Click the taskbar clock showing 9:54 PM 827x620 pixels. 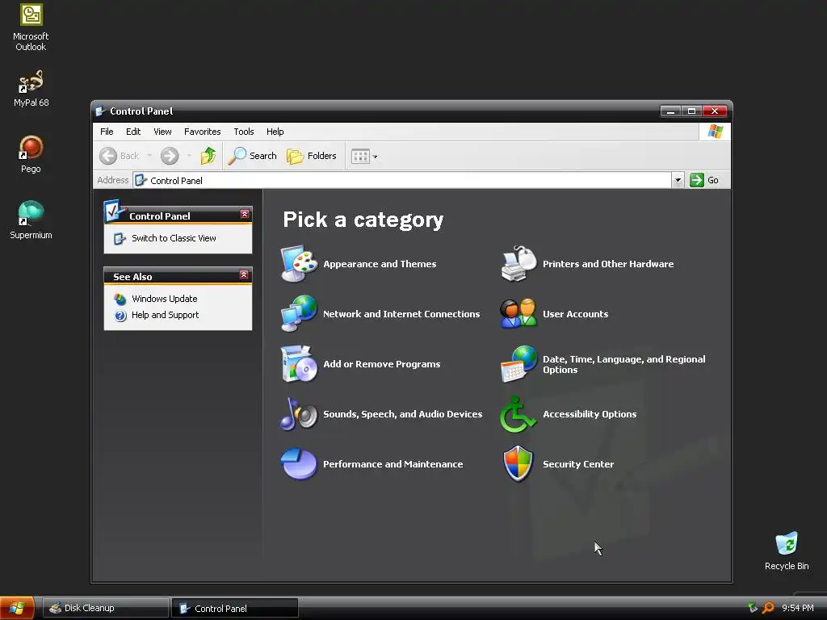point(797,609)
